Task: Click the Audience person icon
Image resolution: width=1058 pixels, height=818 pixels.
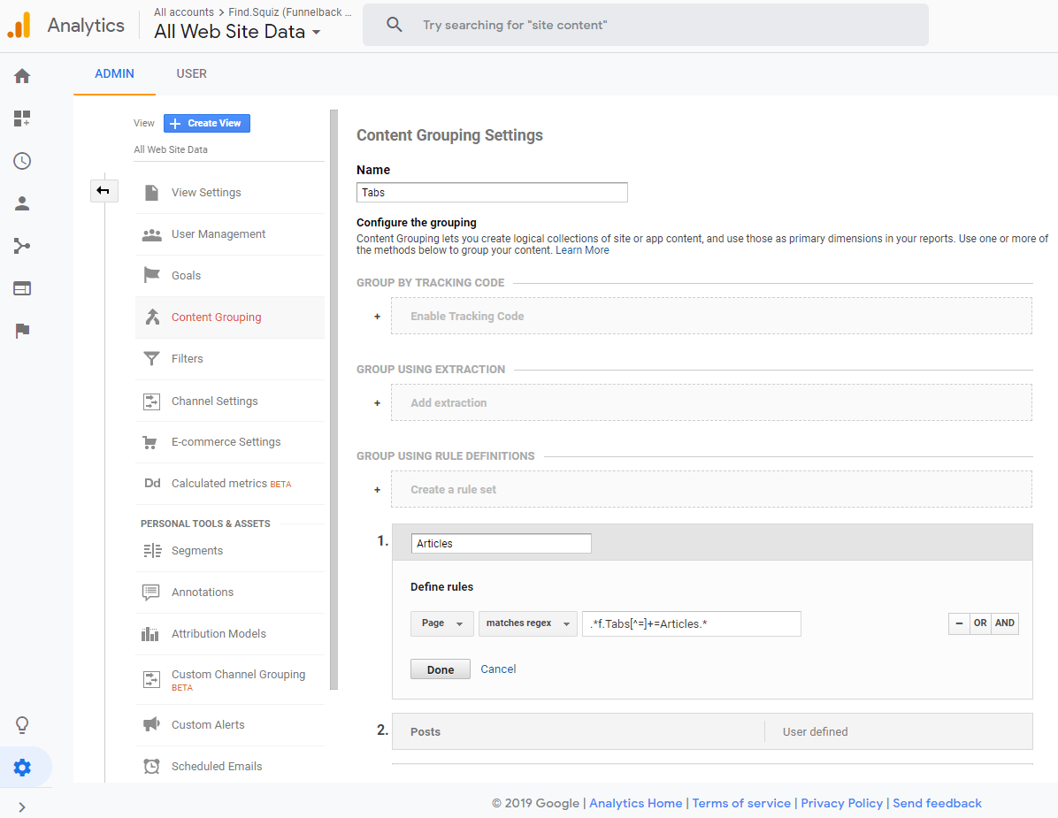Action: 22,203
